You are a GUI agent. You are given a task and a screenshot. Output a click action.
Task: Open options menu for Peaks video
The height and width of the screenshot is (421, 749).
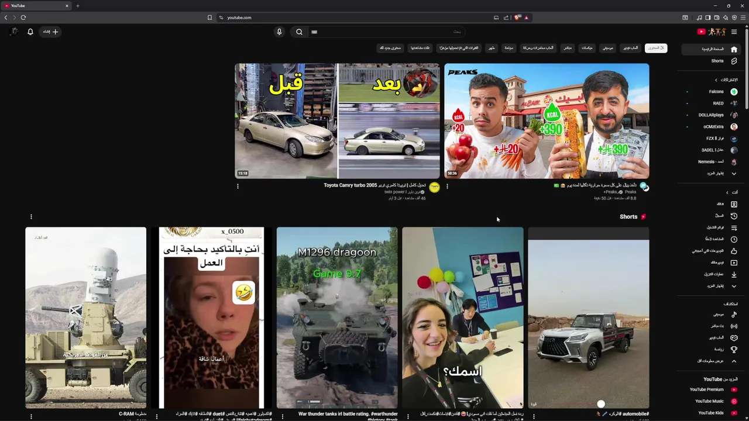(x=447, y=187)
